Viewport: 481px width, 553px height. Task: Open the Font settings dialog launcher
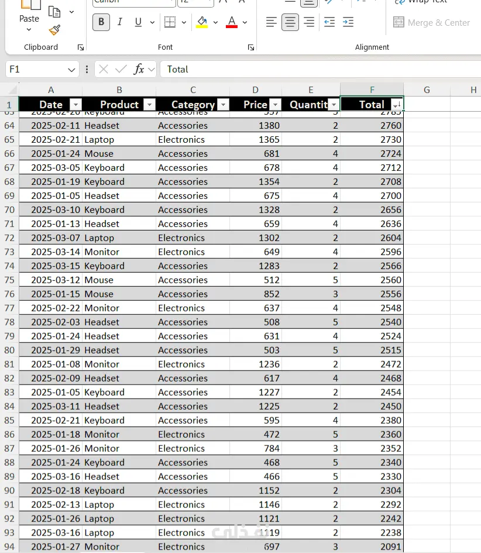coord(250,47)
